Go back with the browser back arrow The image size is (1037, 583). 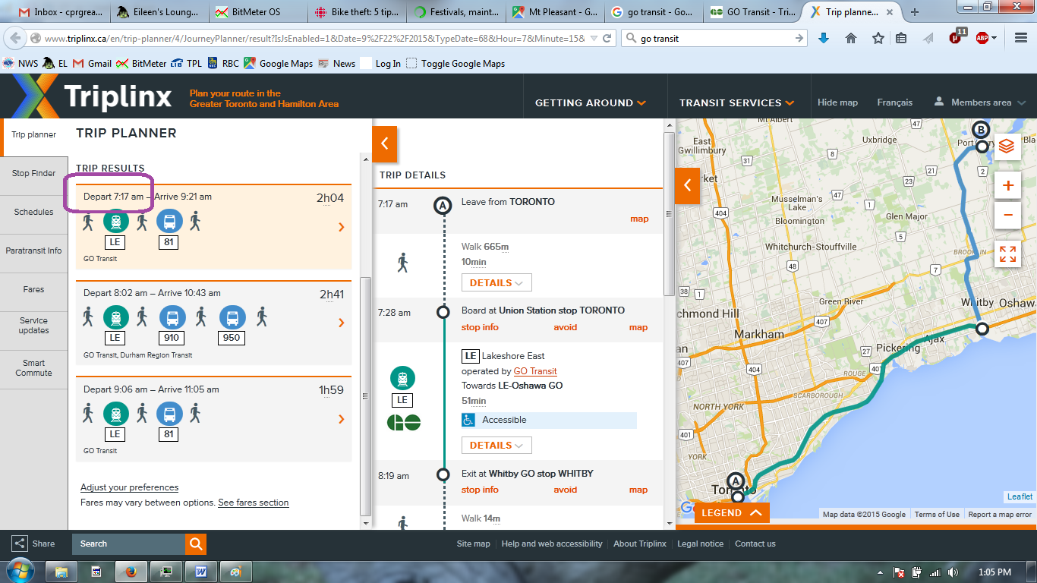[x=14, y=38]
